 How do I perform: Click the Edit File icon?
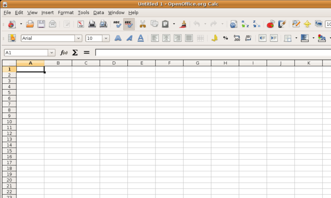click(x=66, y=24)
